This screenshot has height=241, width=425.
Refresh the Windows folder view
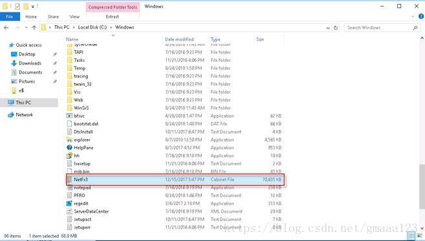336,28
